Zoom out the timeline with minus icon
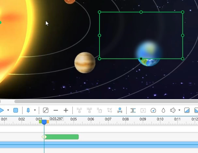The width and height of the screenshot is (198, 153). pyautogui.click(x=56, y=110)
